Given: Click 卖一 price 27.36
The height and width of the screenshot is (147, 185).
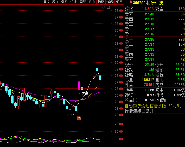Looking at the screenshot, I should [x=150, y=34].
